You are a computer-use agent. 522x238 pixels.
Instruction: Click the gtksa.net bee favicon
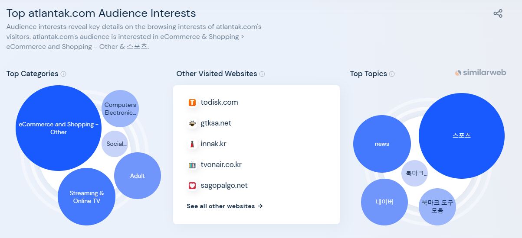pyautogui.click(x=192, y=123)
